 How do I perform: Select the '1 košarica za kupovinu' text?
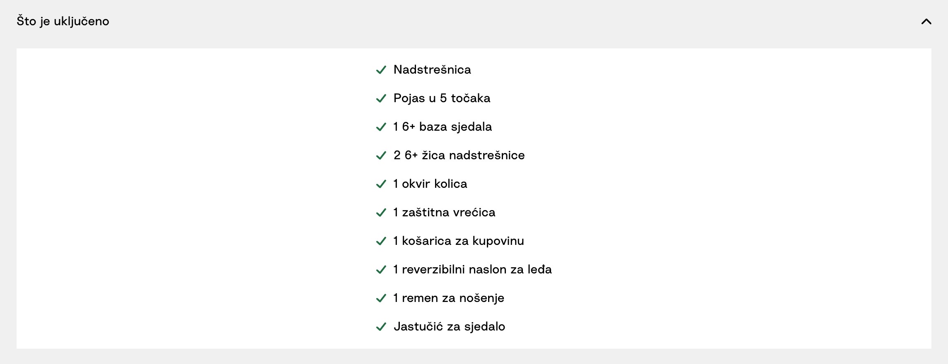459,241
